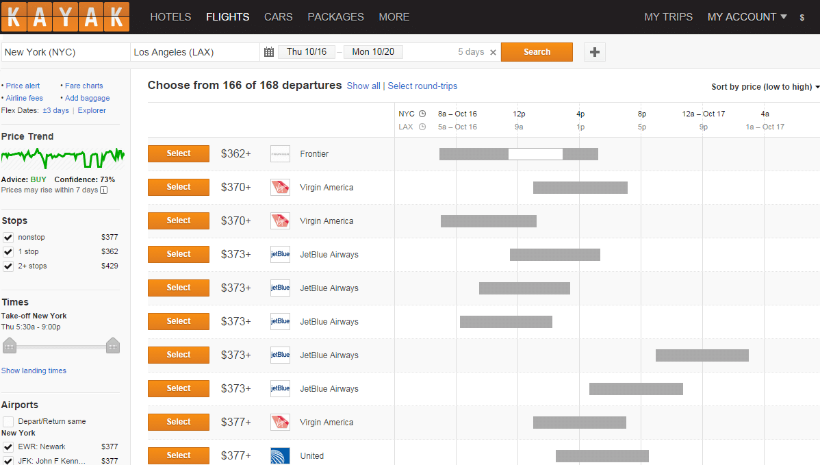Viewport: 820px width, 465px height.
Task: Open the date picker calendar icon
Action: click(269, 52)
